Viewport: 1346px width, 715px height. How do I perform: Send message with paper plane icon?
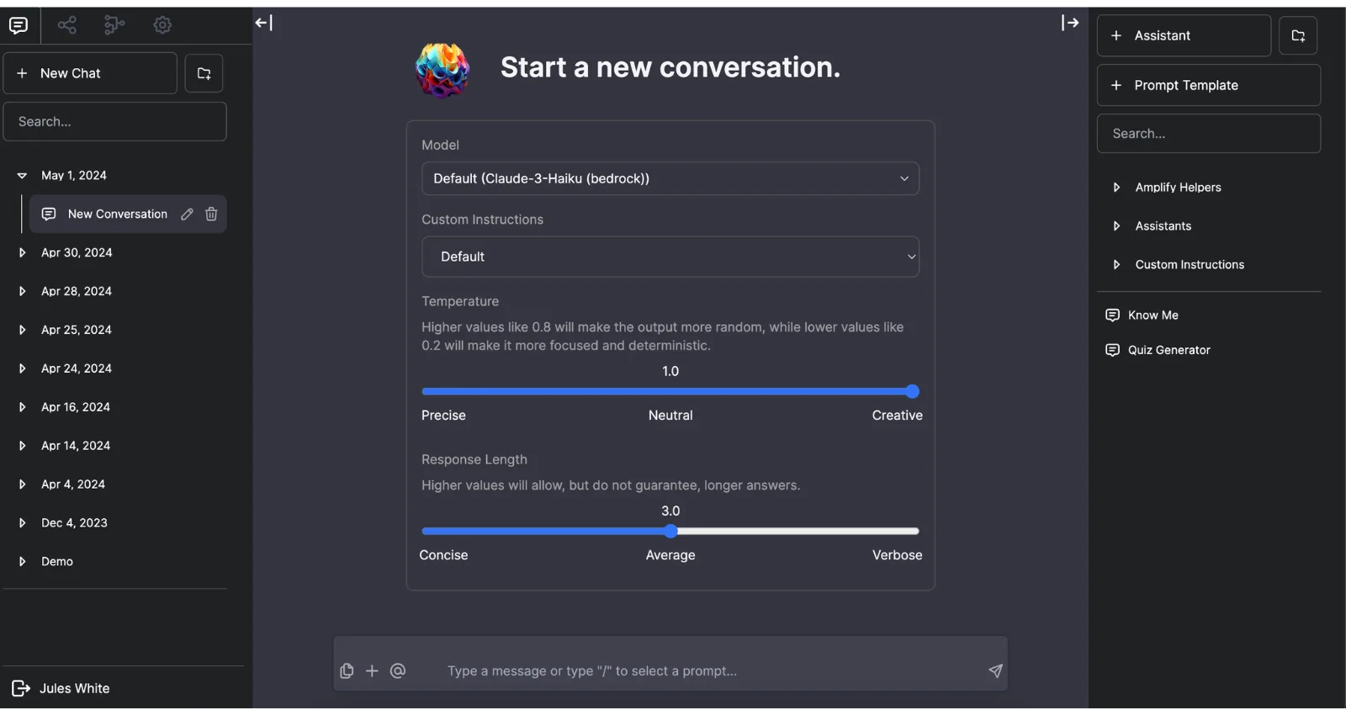995,671
